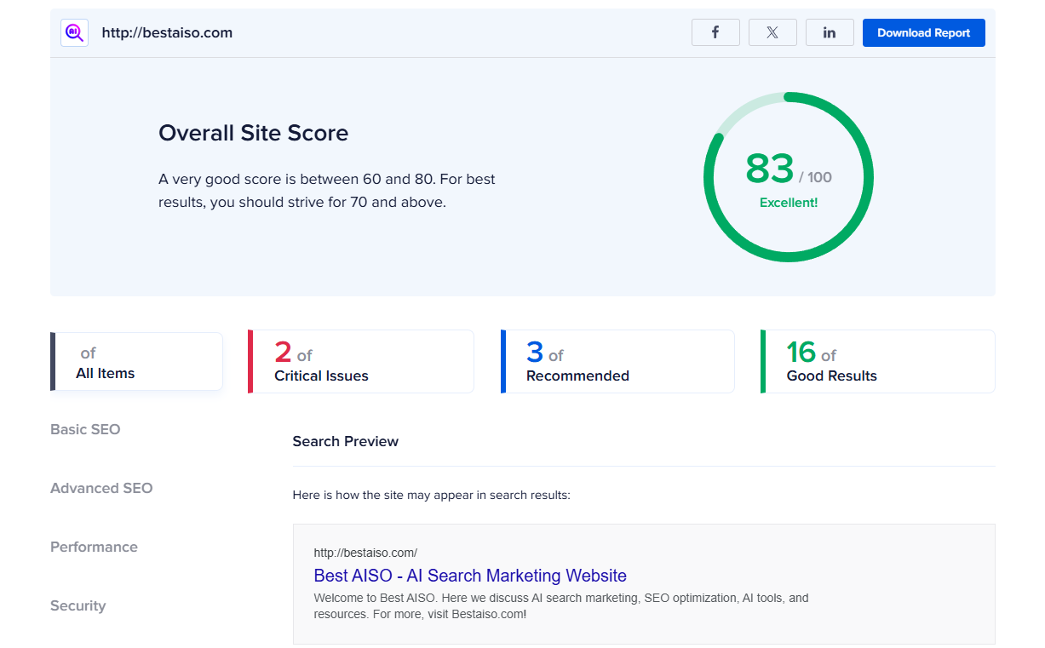Click the Download Report button

924,32
